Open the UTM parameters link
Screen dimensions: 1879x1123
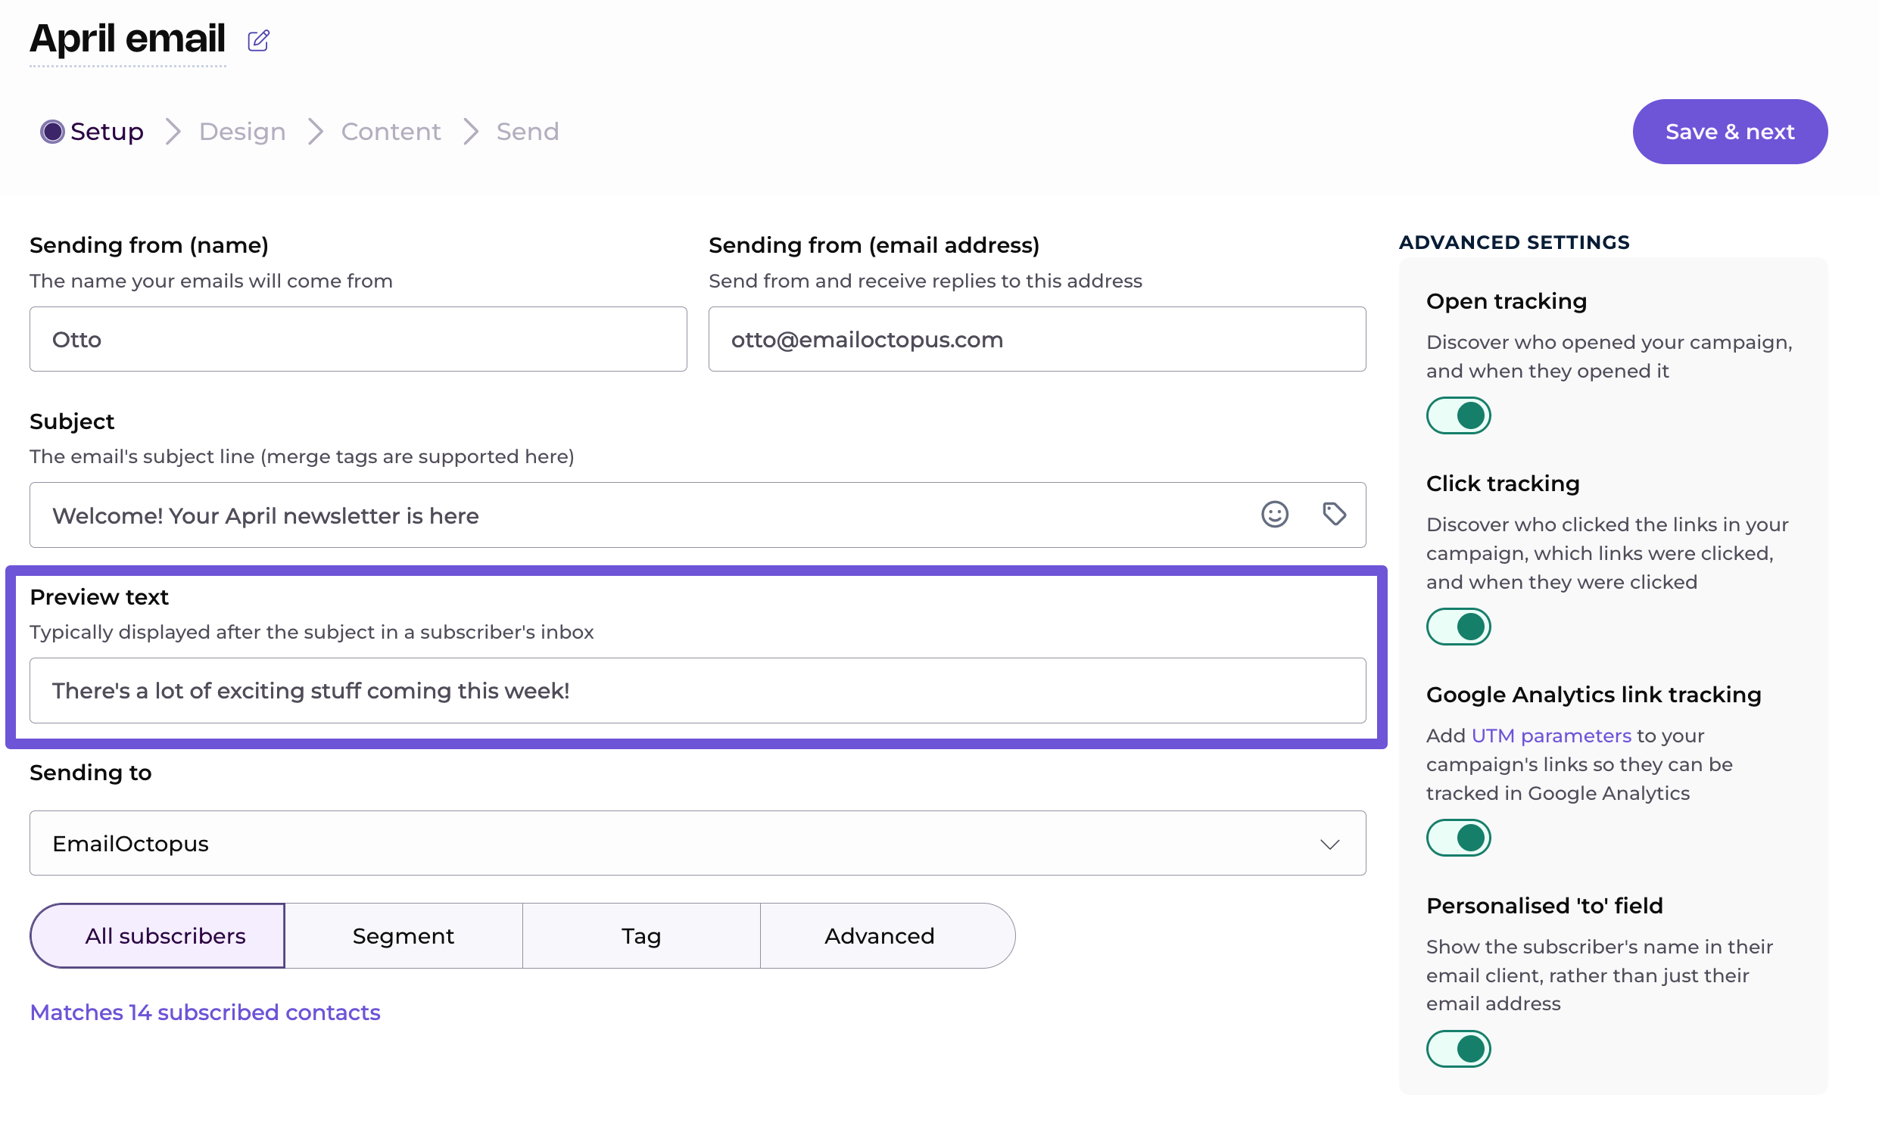click(x=1550, y=736)
